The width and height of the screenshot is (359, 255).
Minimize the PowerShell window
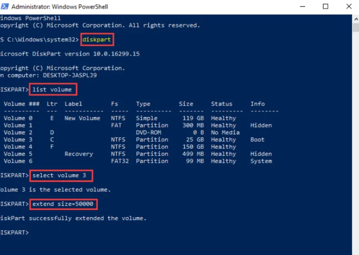(302, 6)
